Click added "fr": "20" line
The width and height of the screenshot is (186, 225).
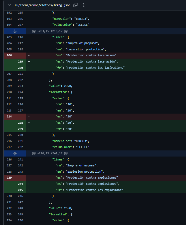[64, 129]
